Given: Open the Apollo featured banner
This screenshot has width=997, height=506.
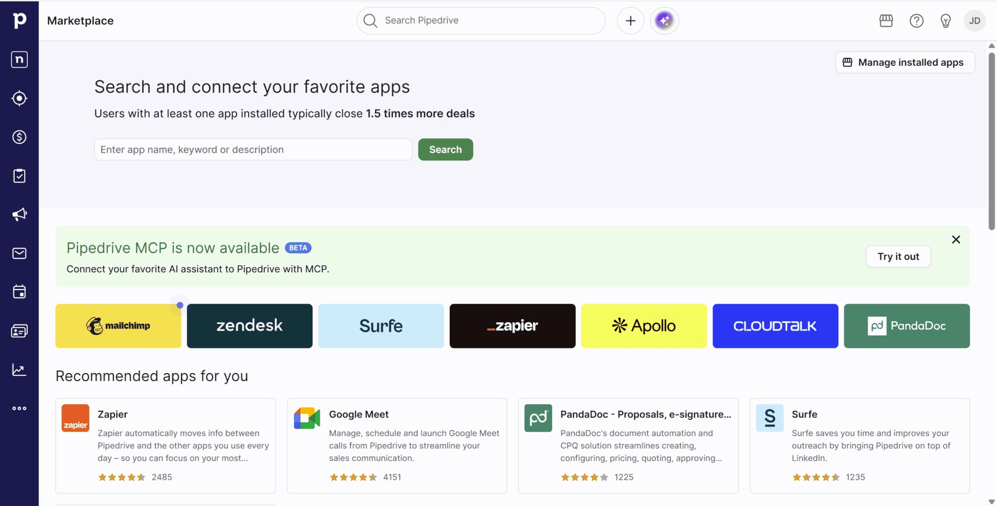Looking at the screenshot, I should [x=644, y=326].
